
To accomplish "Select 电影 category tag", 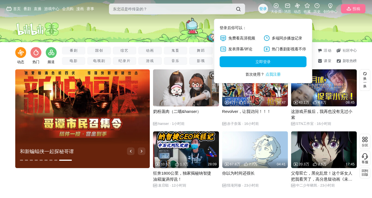I will tap(74, 61).
